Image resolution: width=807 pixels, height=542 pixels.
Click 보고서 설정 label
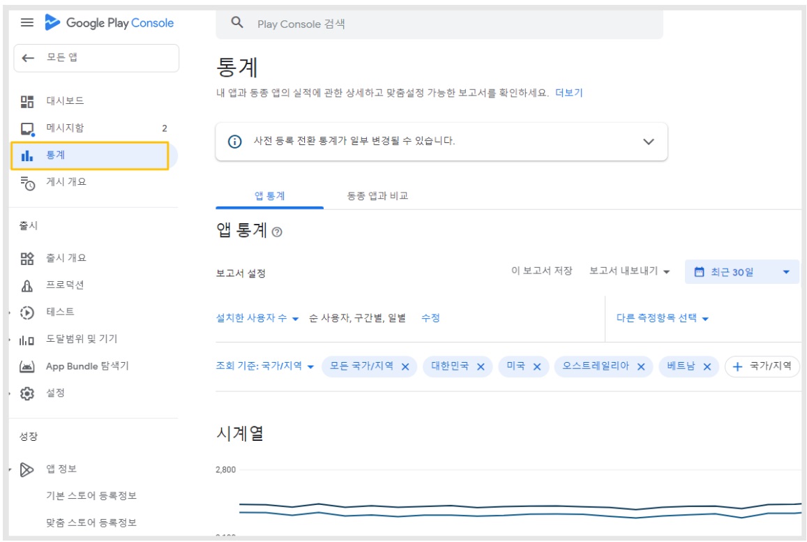coord(241,274)
